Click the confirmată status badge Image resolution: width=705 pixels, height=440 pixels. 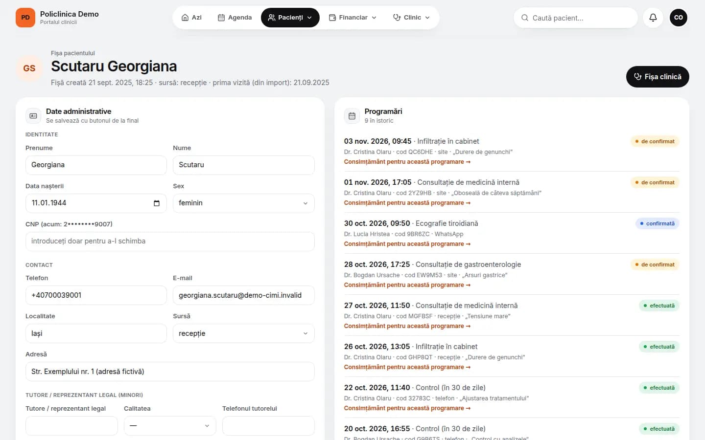point(657,223)
